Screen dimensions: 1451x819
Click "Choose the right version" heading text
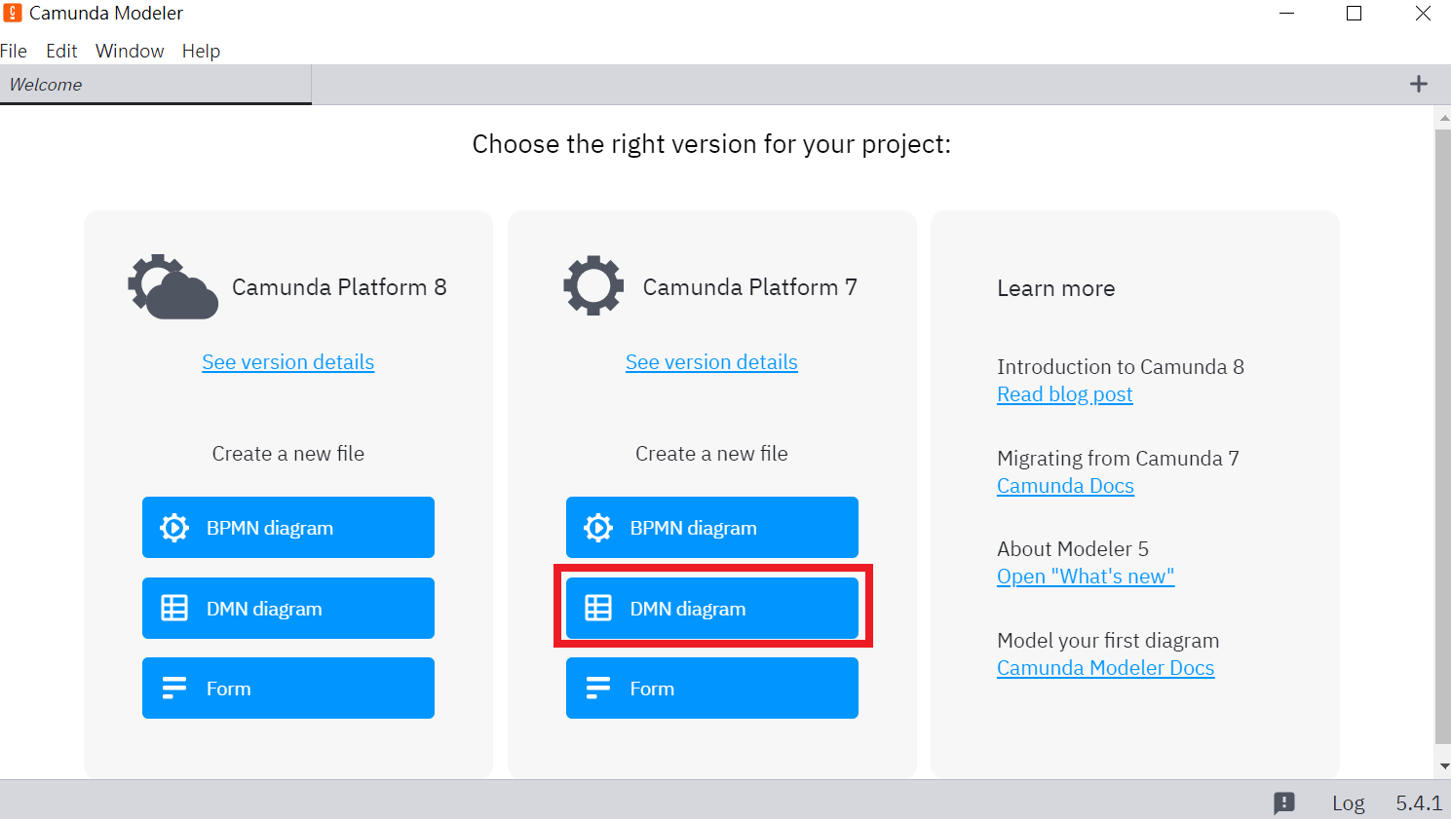(x=711, y=144)
